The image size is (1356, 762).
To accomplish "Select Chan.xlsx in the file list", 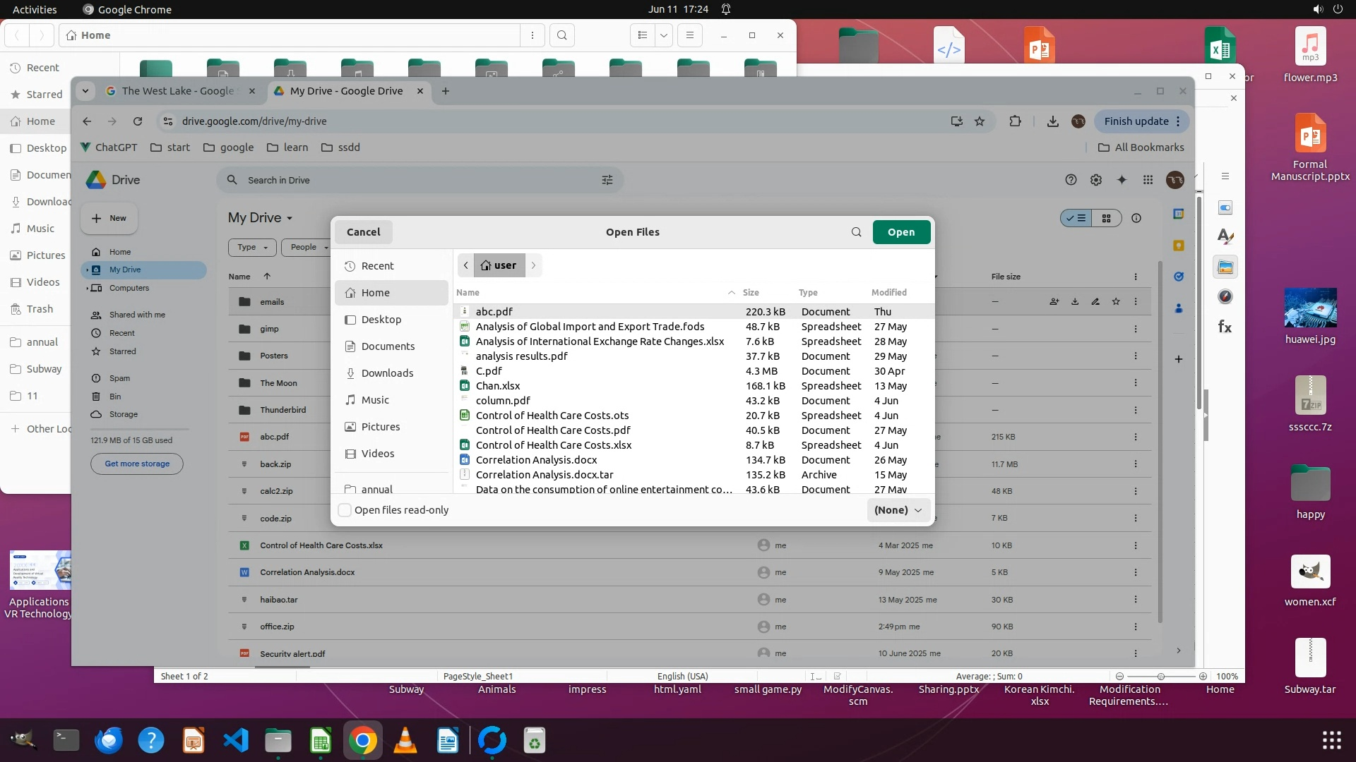I will click(x=498, y=386).
